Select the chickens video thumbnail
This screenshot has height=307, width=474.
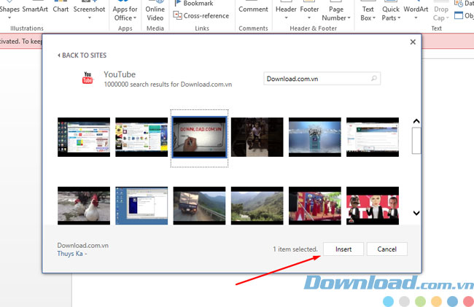coord(84,205)
